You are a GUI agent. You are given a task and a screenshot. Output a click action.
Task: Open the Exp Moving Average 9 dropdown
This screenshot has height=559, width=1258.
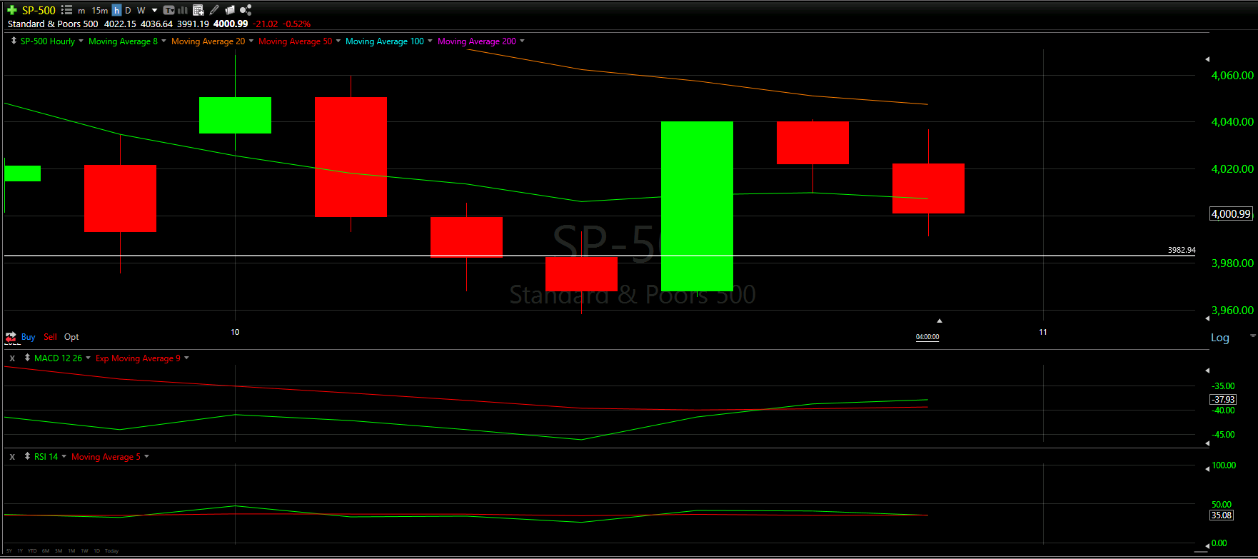186,358
